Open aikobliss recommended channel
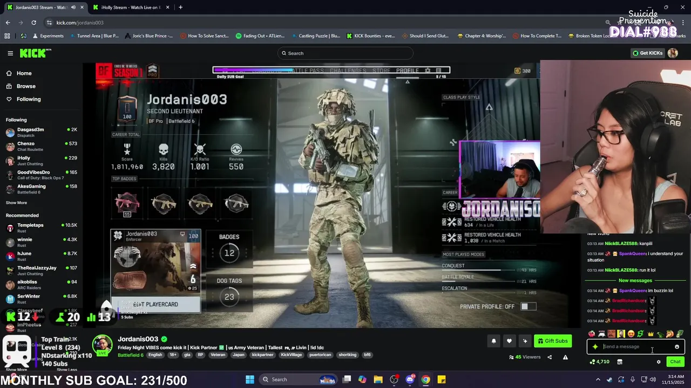This screenshot has width=691, height=388. [x=41, y=285]
